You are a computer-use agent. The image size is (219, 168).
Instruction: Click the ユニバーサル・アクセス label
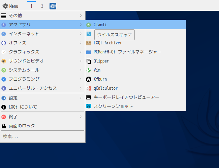[x=33, y=88]
